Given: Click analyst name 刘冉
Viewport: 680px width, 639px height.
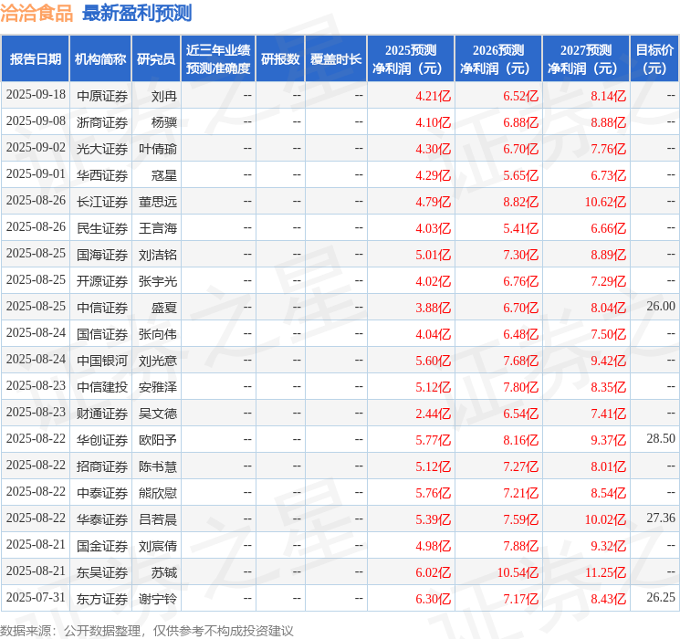Looking at the screenshot, I should tap(164, 96).
